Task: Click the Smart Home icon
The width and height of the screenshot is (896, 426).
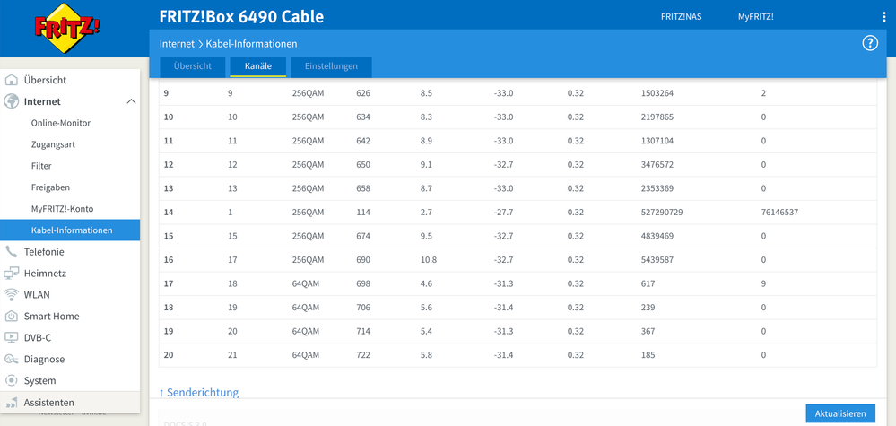Action: 12,317
